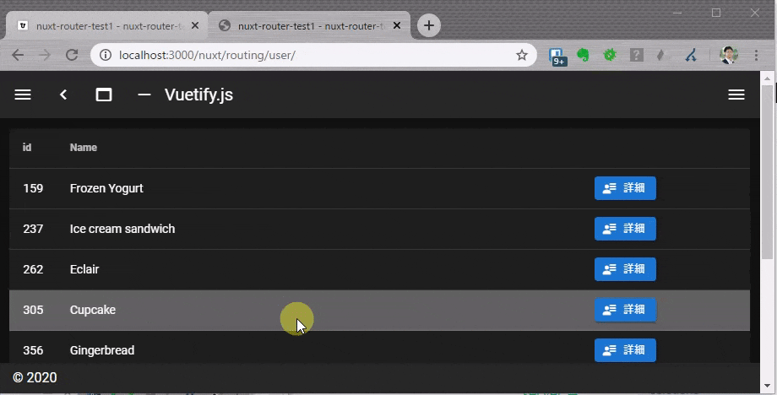Open 詳細 for the Eclair row
Image resolution: width=777 pixels, height=395 pixels.
[x=625, y=269]
